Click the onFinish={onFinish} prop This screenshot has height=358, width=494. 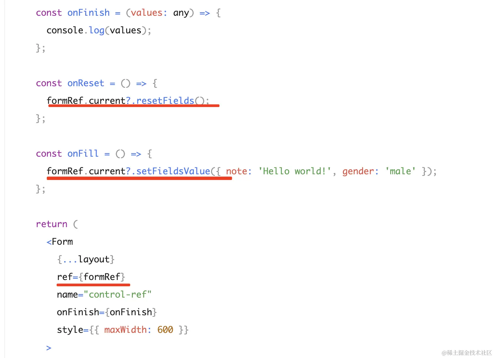click(107, 312)
